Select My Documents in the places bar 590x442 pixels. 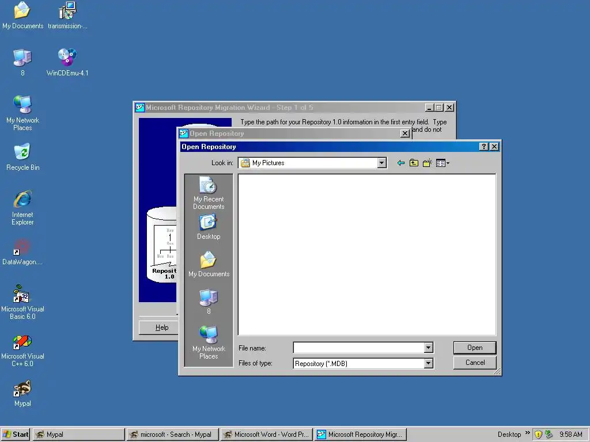coord(209,264)
